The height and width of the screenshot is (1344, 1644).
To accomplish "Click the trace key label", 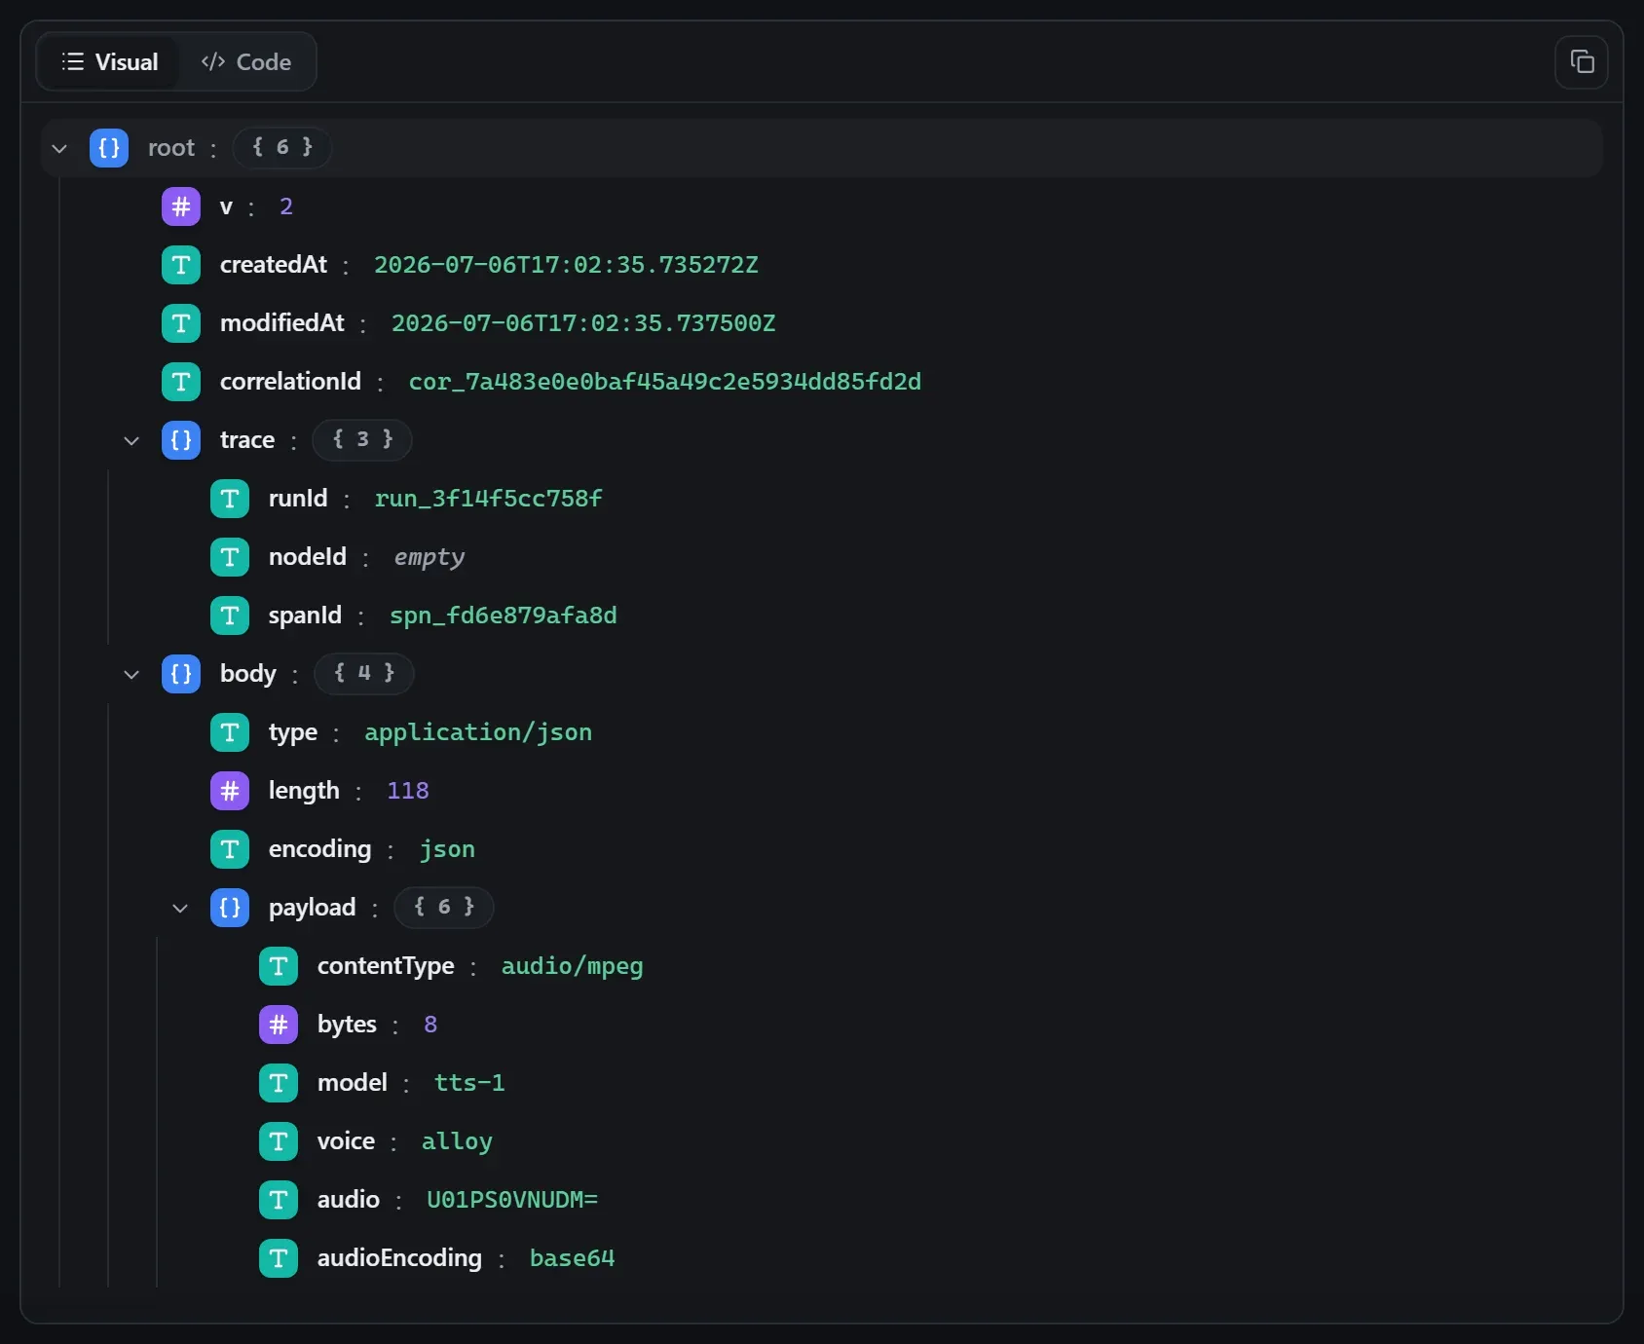I will tap(247, 440).
